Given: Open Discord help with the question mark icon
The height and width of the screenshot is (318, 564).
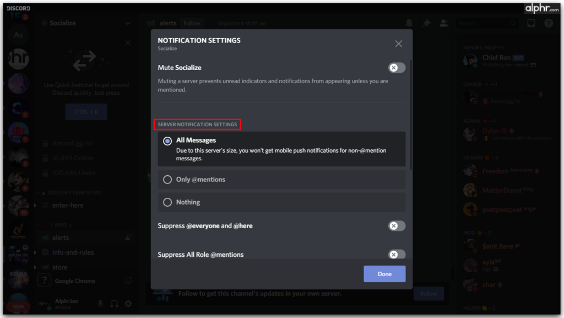Looking at the screenshot, I should coord(549,23).
